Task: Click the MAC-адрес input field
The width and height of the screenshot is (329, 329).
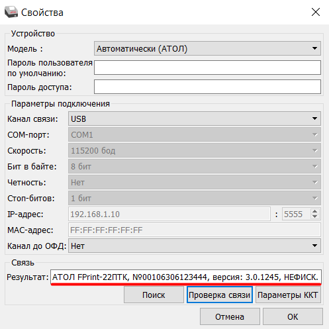Action: (195, 230)
